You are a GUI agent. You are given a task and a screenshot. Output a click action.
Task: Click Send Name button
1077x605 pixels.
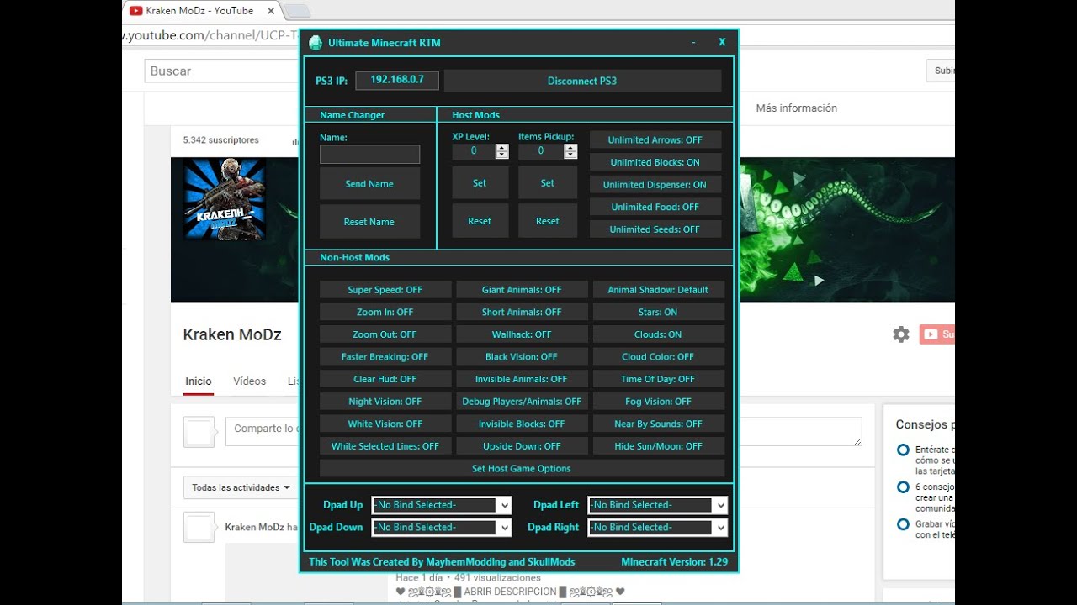369,184
